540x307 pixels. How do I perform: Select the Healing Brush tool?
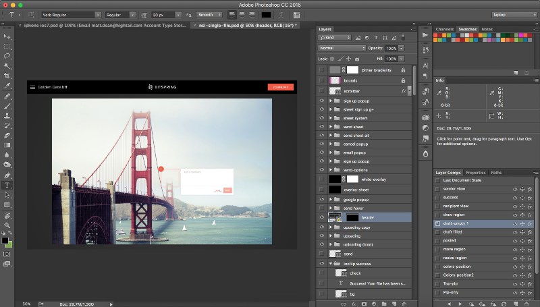coord(7,96)
